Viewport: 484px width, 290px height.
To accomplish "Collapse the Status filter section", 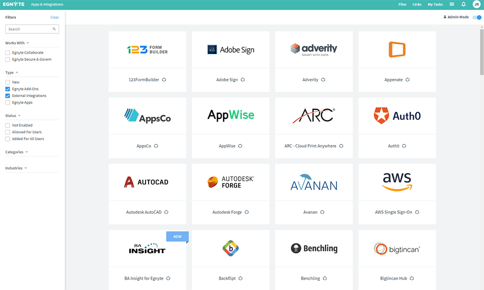I will click(x=13, y=116).
